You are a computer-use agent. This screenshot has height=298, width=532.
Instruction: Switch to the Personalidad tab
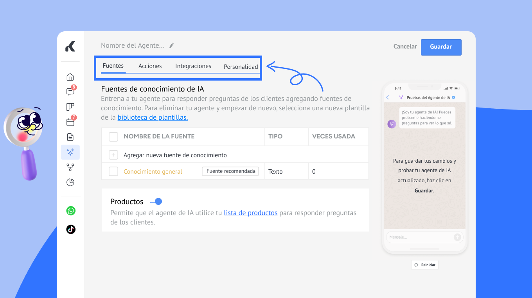click(241, 66)
